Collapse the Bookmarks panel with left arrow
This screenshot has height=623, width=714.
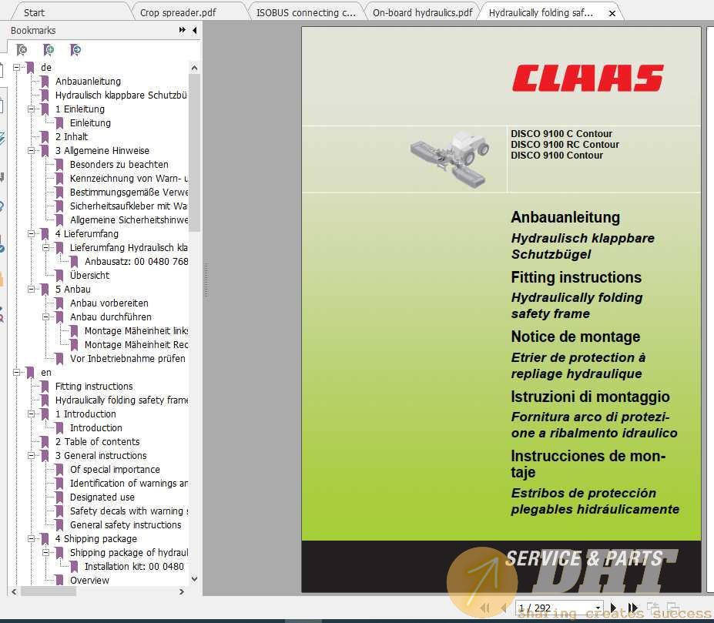pyautogui.click(x=194, y=30)
